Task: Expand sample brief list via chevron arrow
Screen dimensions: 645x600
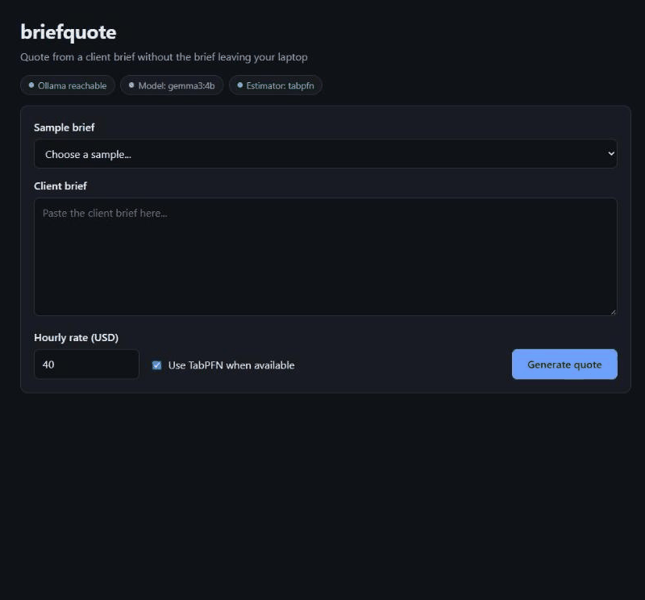Action: coord(611,153)
